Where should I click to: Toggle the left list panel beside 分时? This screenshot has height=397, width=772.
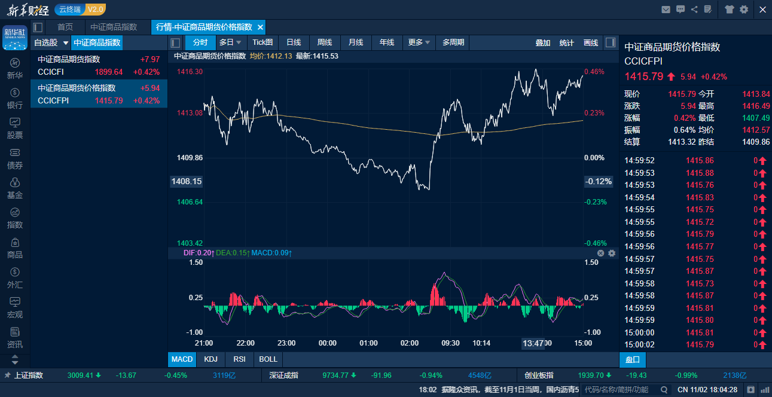tap(175, 42)
